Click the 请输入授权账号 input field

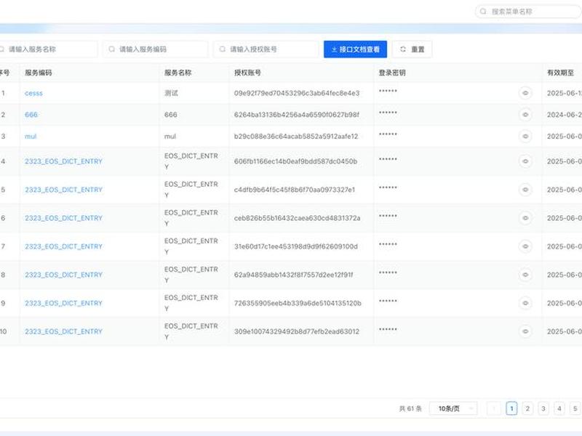[266, 49]
